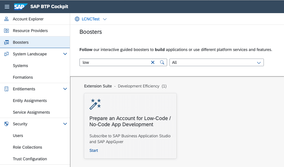The height and width of the screenshot is (167, 284).
Task: Select Boosters in the sidebar
Action: [35, 42]
